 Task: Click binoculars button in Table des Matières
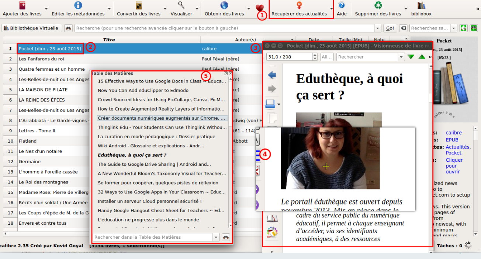[226, 237]
